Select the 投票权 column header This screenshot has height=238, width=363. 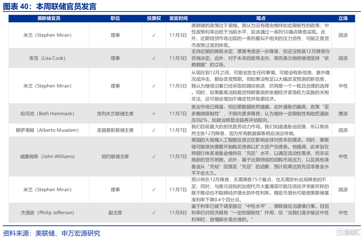(154, 18)
